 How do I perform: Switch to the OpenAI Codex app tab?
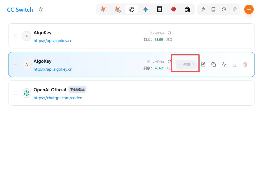131,9
